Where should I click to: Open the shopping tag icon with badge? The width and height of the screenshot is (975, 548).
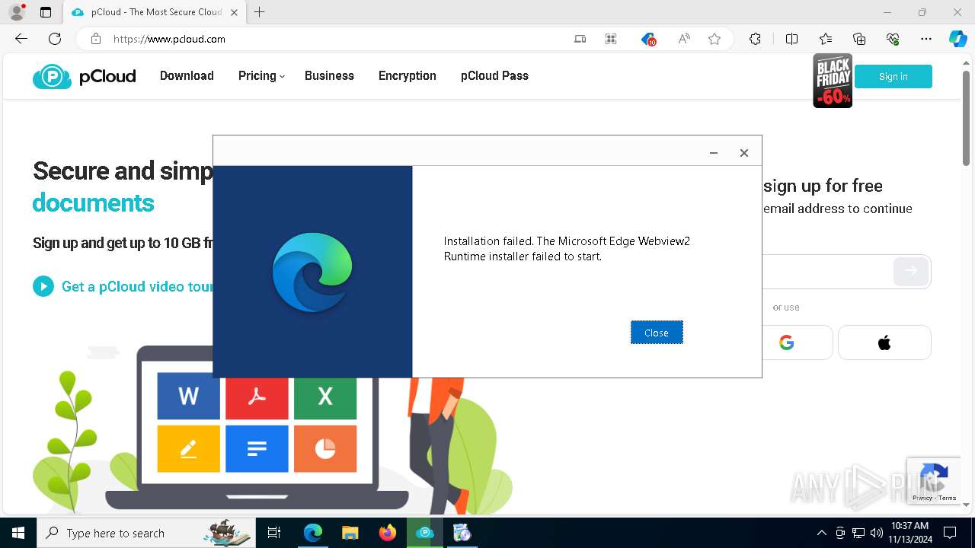648,39
